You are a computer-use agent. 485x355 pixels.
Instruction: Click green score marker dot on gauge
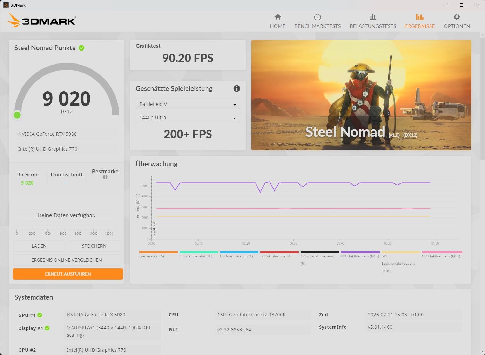(17, 115)
